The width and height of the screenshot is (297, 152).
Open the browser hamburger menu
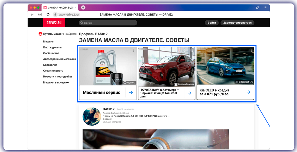point(265,8)
